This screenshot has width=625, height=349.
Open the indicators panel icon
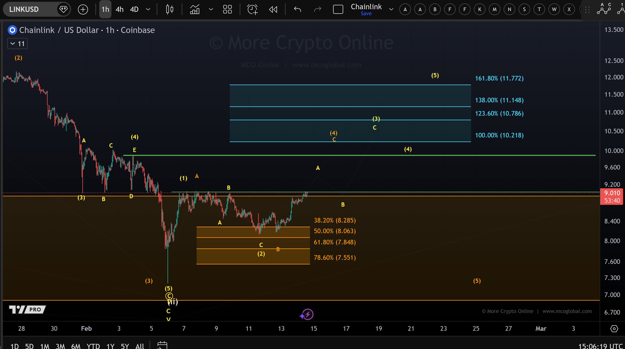click(x=195, y=9)
